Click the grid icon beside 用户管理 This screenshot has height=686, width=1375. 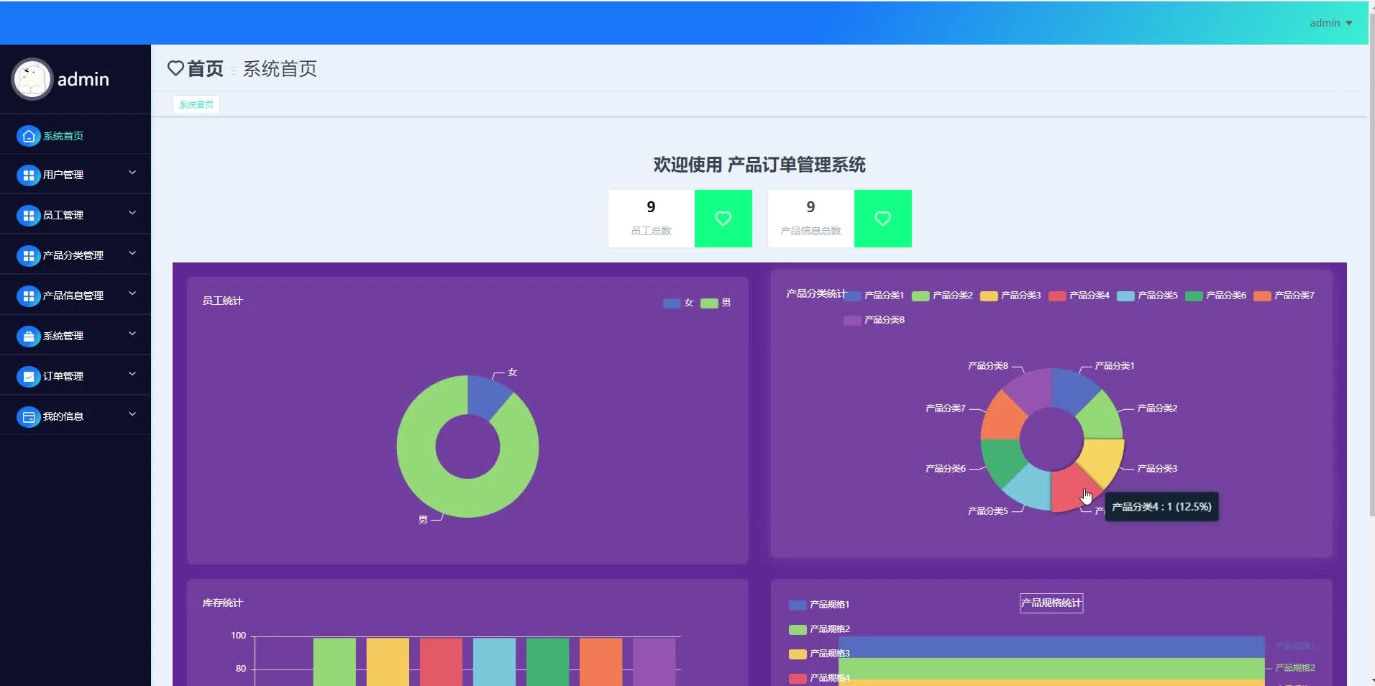coord(28,175)
